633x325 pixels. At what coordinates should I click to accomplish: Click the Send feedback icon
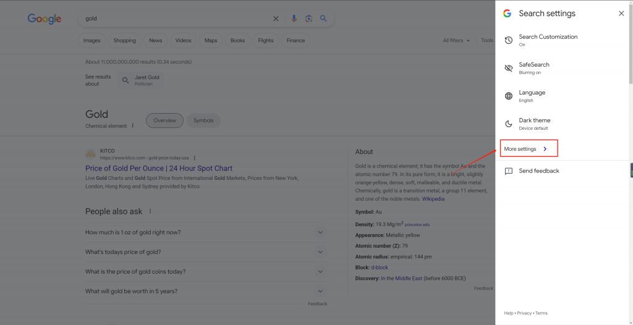[509, 171]
